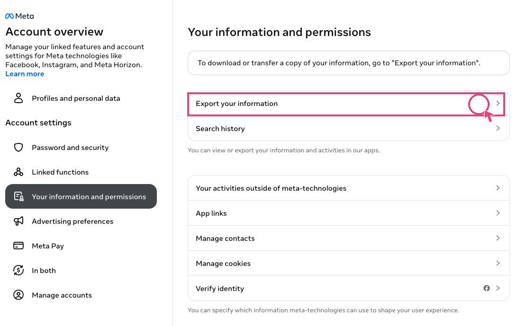Viewport: 517px width, 326px height.
Task: Open Manage cookies row
Action: pyautogui.click(x=348, y=263)
